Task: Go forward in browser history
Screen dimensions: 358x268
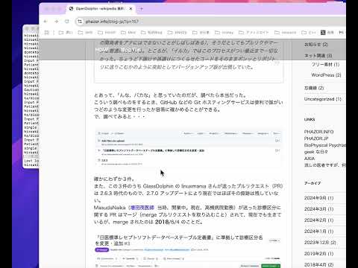Action: (x=57, y=22)
